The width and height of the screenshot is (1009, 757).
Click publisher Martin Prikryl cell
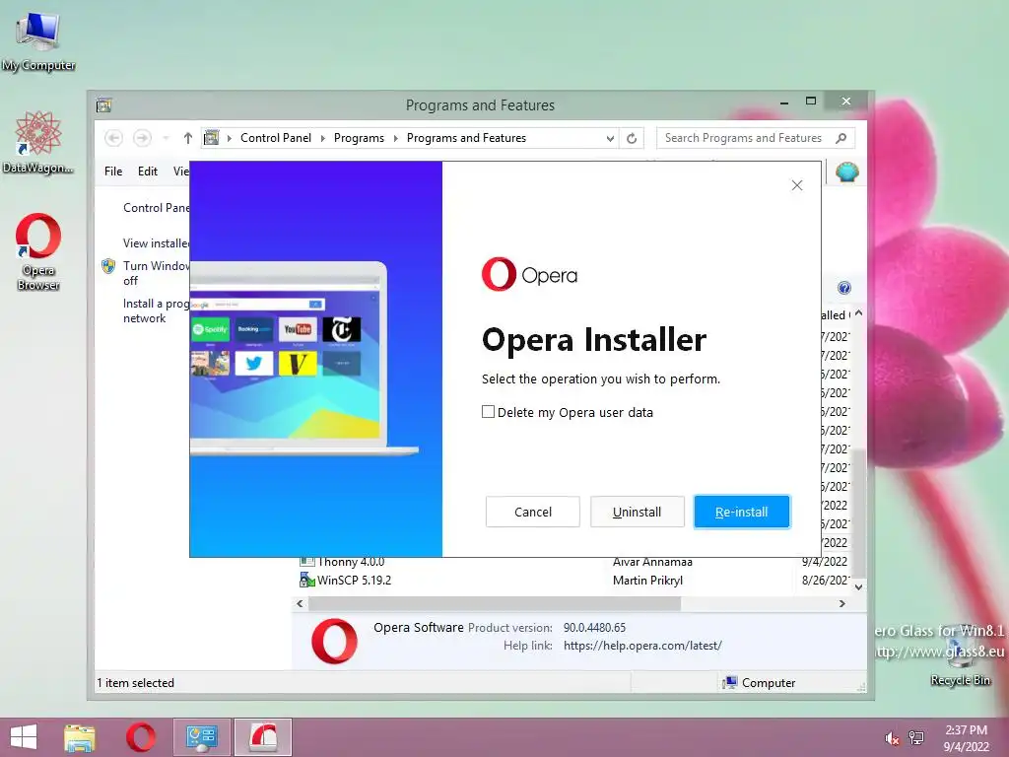(647, 580)
